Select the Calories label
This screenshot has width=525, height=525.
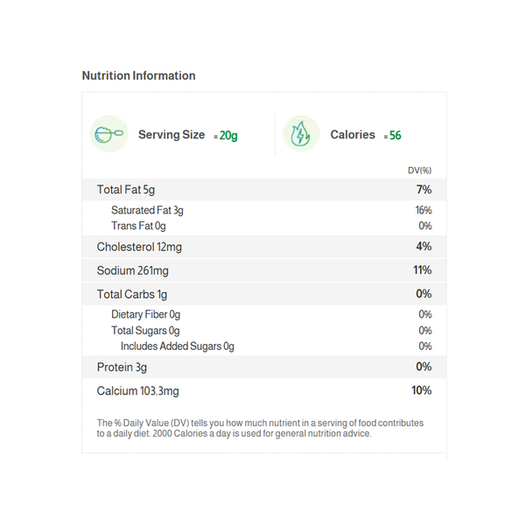[x=353, y=135]
